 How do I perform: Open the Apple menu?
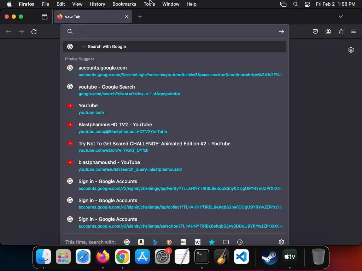[9, 4]
